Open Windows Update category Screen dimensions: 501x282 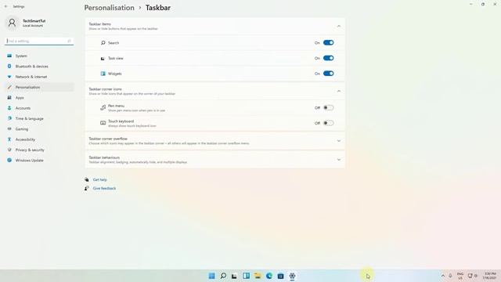(39, 160)
